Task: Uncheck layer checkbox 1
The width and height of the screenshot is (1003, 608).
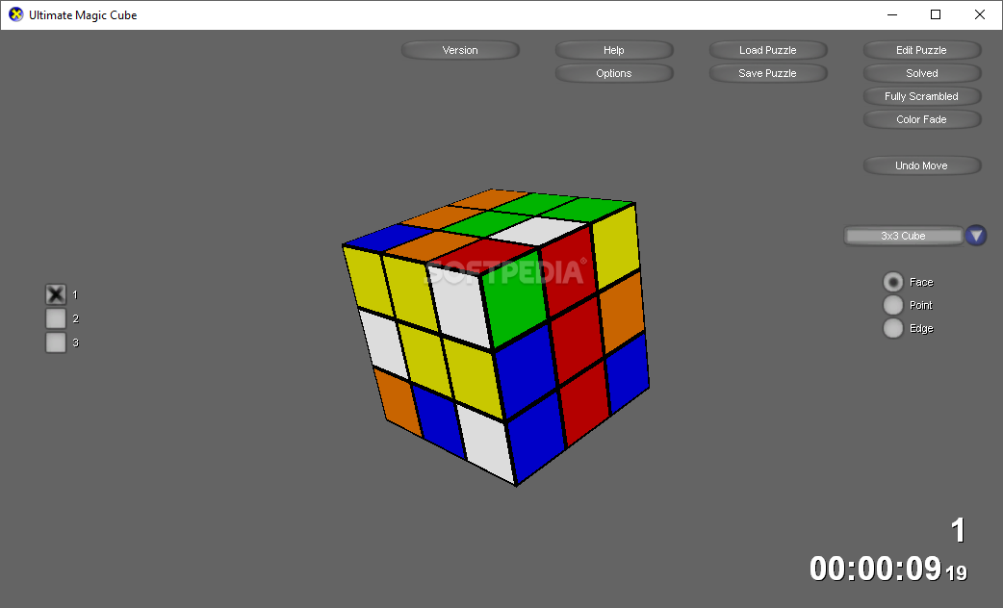Action: coord(56,294)
